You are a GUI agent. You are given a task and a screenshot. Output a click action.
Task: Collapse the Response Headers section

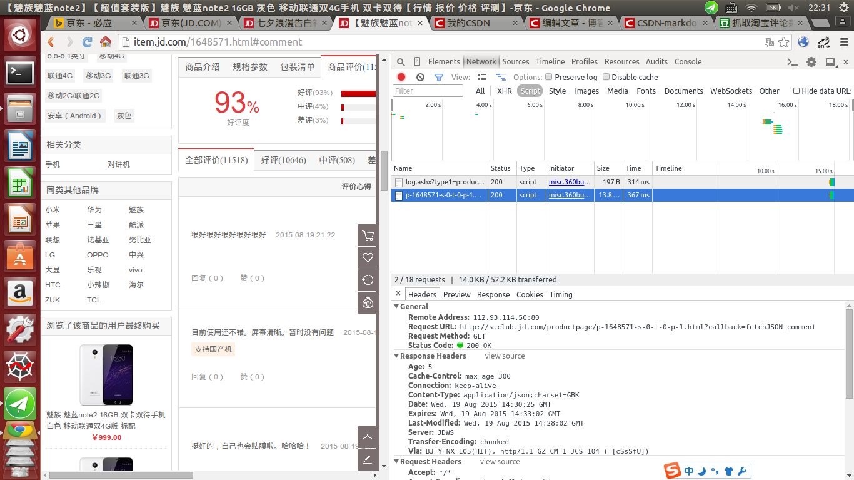pyautogui.click(x=396, y=356)
